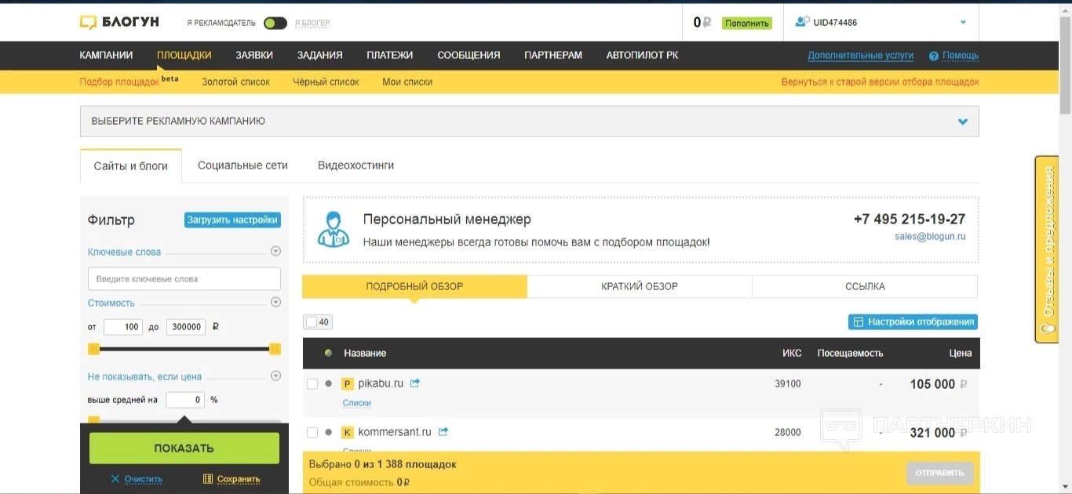Switch to Сайты и блоги tab
Screen dimensions: 1072x494
[x=131, y=166]
